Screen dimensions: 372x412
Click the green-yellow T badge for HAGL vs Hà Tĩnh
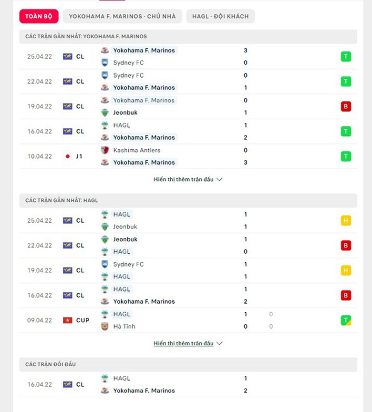point(346,320)
